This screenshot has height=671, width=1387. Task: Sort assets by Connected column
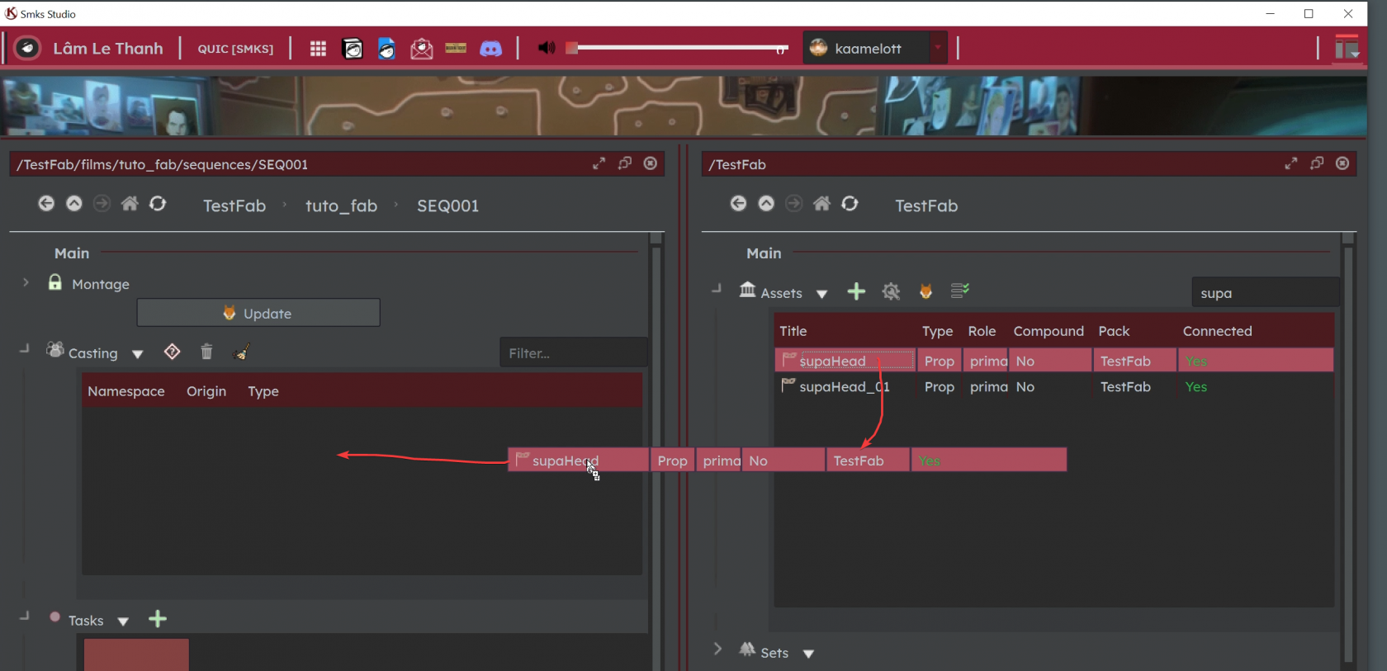pos(1217,331)
